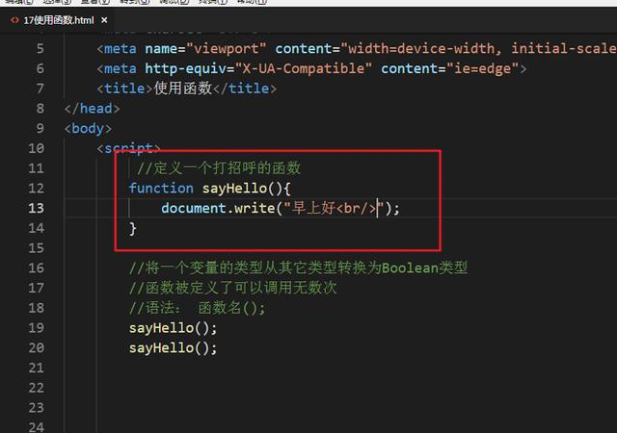Select line number 5 in the gutter

(40, 49)
